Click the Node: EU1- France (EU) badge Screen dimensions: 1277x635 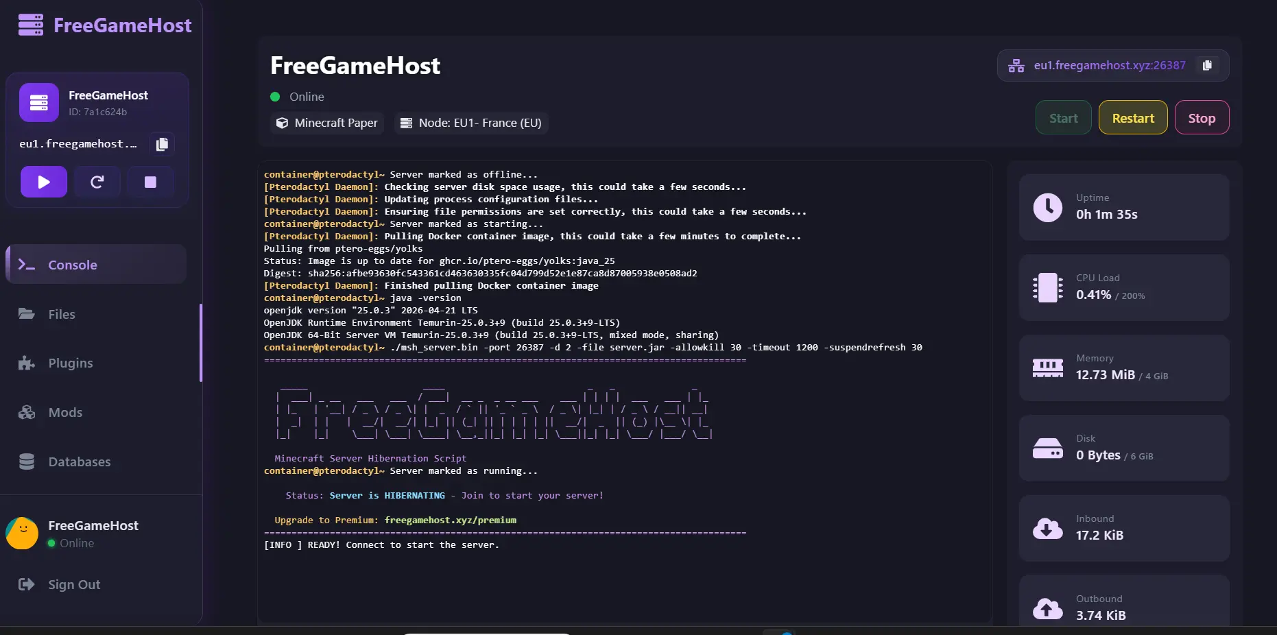471,123
